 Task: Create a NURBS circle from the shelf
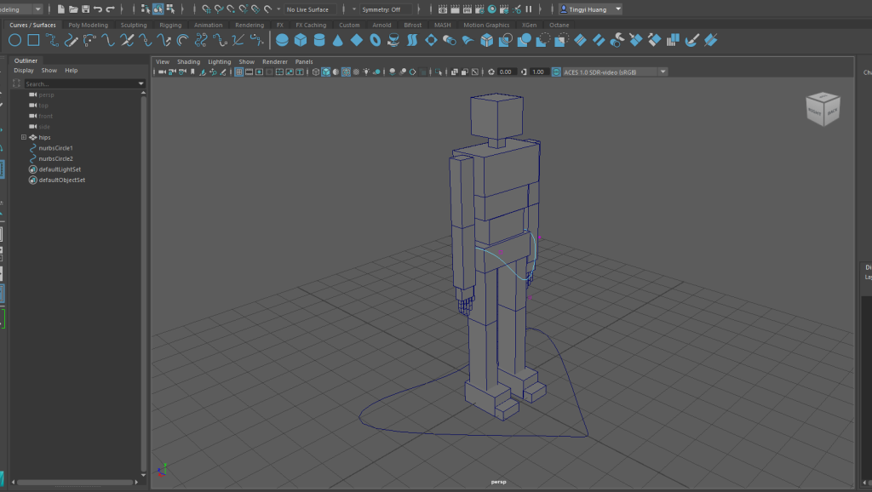(x=15, y=40)
